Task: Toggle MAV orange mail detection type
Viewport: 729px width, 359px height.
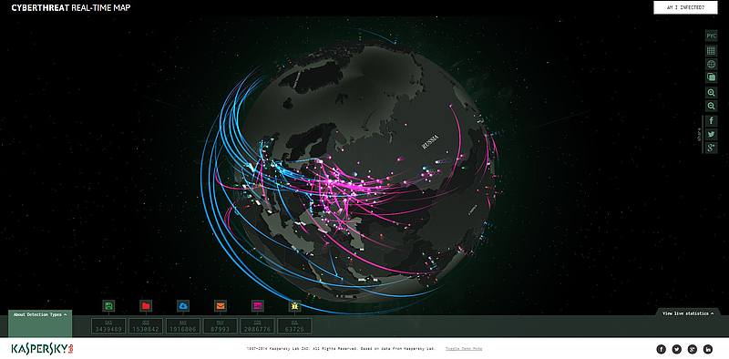Action: point(221,306)
